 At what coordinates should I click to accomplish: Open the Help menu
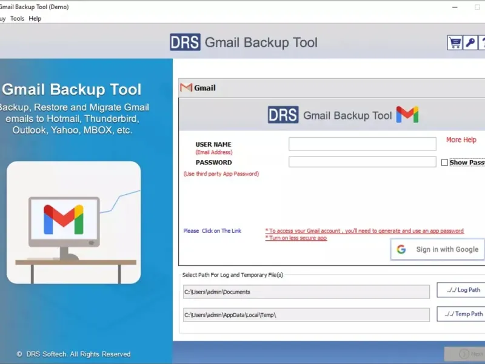35,19
